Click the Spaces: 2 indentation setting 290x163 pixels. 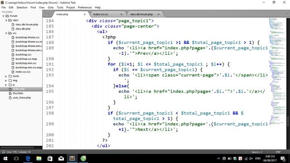pos(257,152)
